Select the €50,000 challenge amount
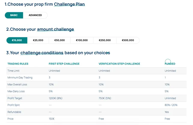The height and width of the screenshot is (125, 193). [x=59, y=40]
